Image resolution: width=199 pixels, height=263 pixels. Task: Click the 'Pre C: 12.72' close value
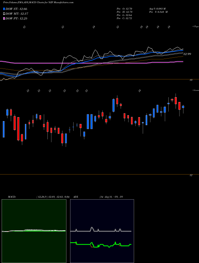[x=124, y=18]
